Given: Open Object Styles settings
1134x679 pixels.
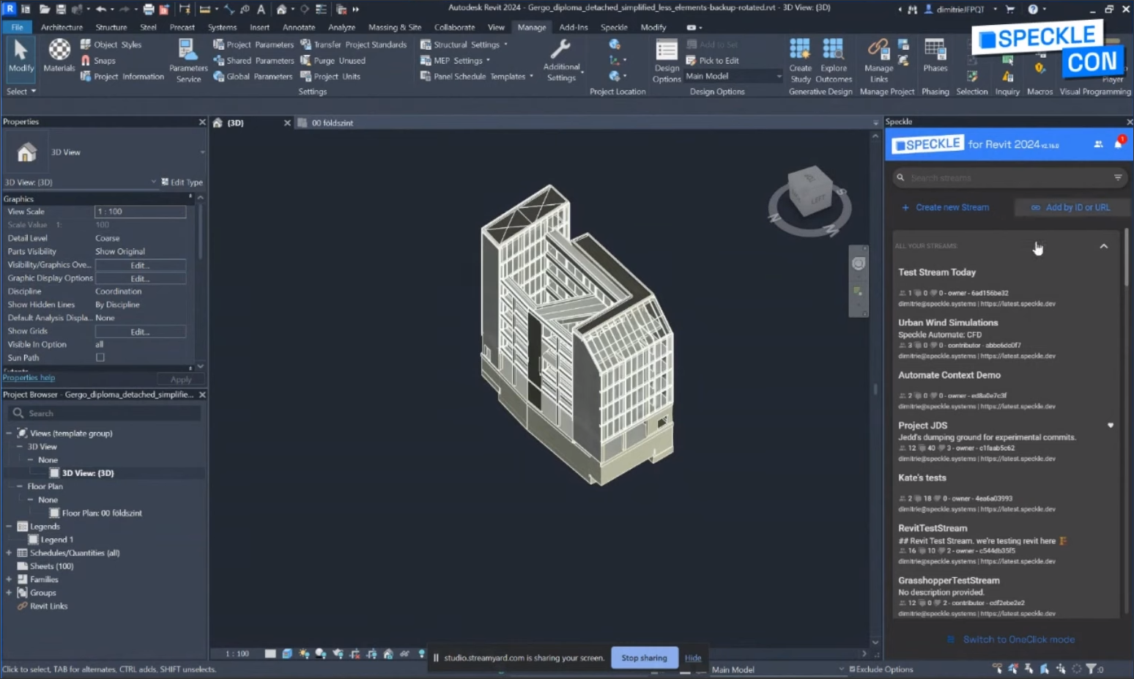Looking at the screenshot, I should click(111, 45).
